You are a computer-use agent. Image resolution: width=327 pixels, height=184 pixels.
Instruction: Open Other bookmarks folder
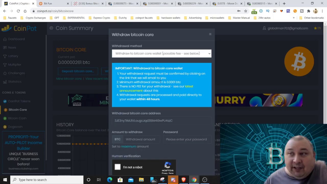[x=311, y=18]
